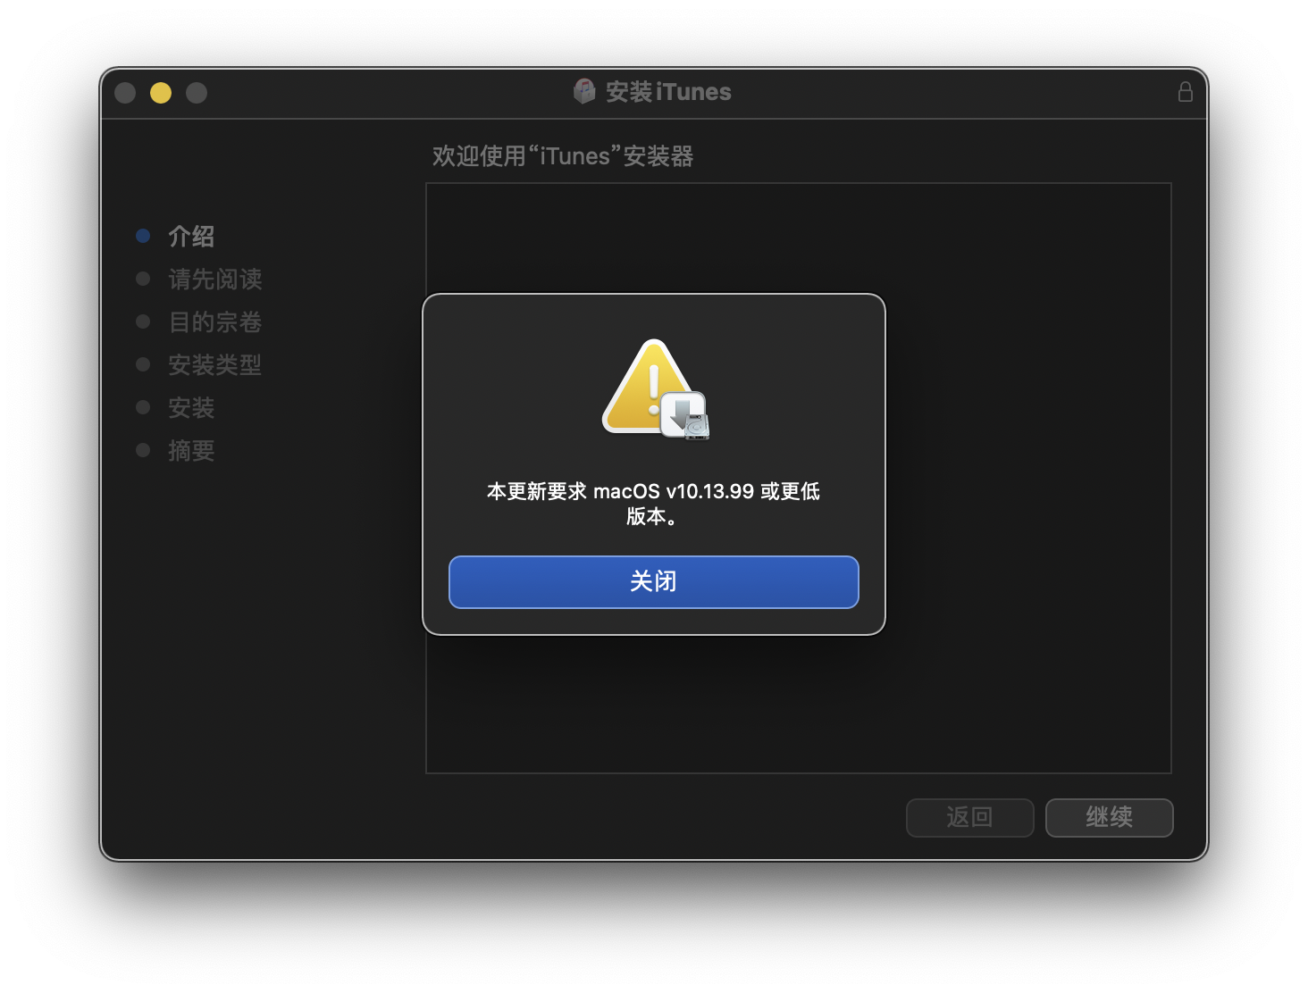
Task: Click the 欢迎使用“iTunes”安装器 heading
Action: [x=563, y=156]
